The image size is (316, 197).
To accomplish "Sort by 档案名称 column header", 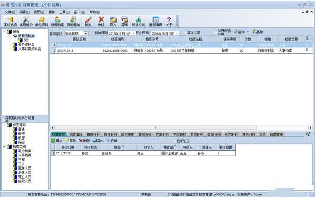I will coord(196,39).
